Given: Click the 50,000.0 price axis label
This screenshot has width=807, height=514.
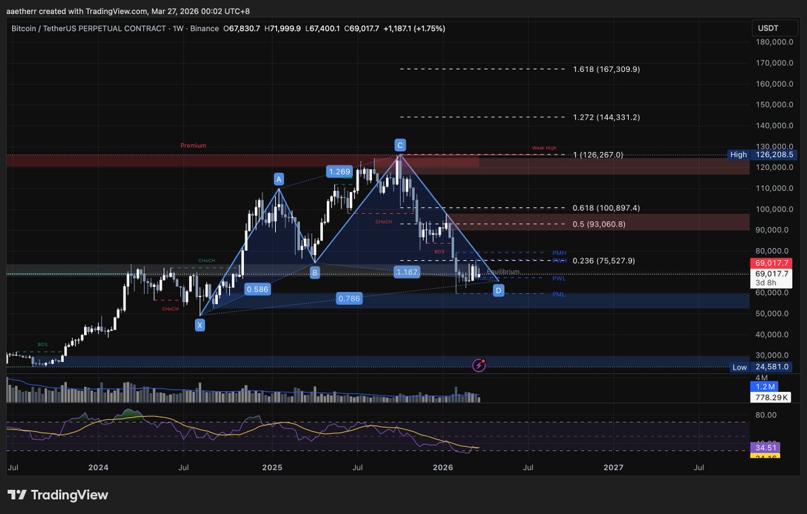Looking at the screenshot, I should point(773,314).
